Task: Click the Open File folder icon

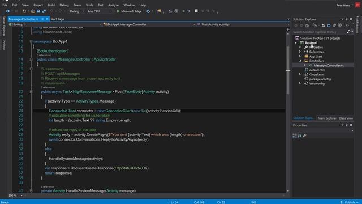Action: click(33, 11)
